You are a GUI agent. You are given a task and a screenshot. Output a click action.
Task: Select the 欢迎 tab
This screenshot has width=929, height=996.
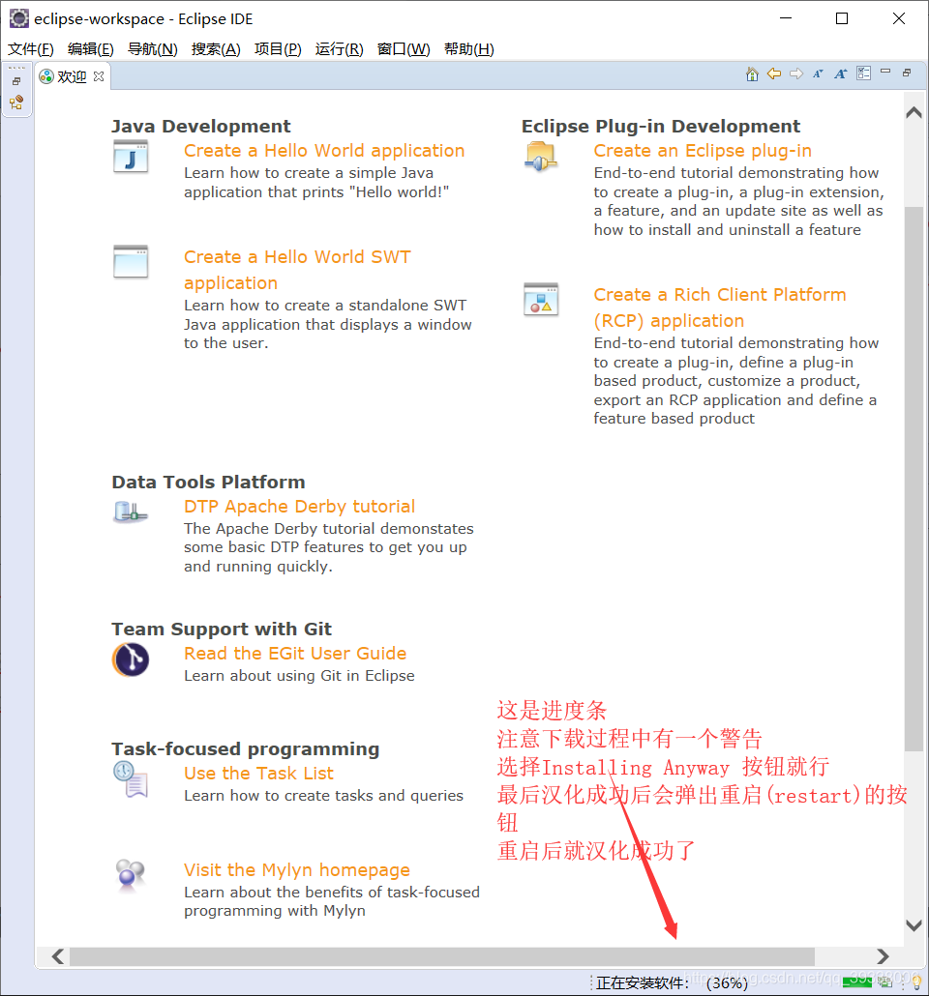[72, 76]
